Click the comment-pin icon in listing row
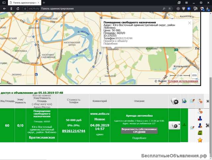Screen dimensions: 212x160 click(x=192, y=128)
